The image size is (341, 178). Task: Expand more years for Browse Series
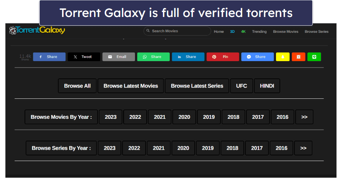(303, 148)
